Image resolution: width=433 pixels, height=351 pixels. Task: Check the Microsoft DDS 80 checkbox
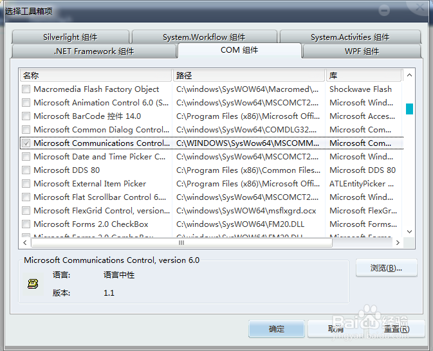26,170
